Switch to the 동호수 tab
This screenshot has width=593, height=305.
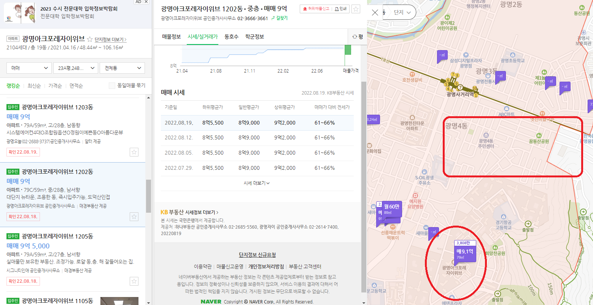coord(231,37)
